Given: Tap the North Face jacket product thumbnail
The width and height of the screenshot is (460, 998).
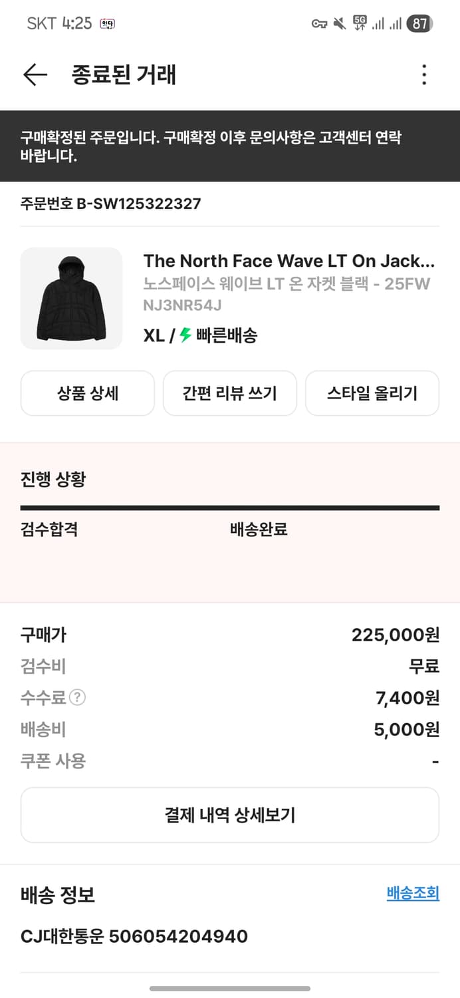Looking at the screenshot, I should (71, 299).
